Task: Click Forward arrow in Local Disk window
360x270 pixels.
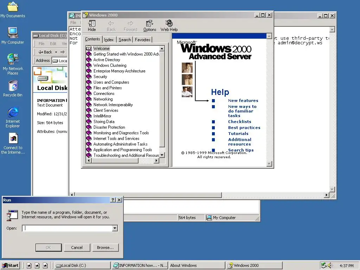Action: 63,52
